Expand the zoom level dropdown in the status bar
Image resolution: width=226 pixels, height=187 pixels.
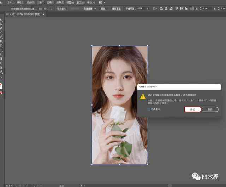point(16,186)
